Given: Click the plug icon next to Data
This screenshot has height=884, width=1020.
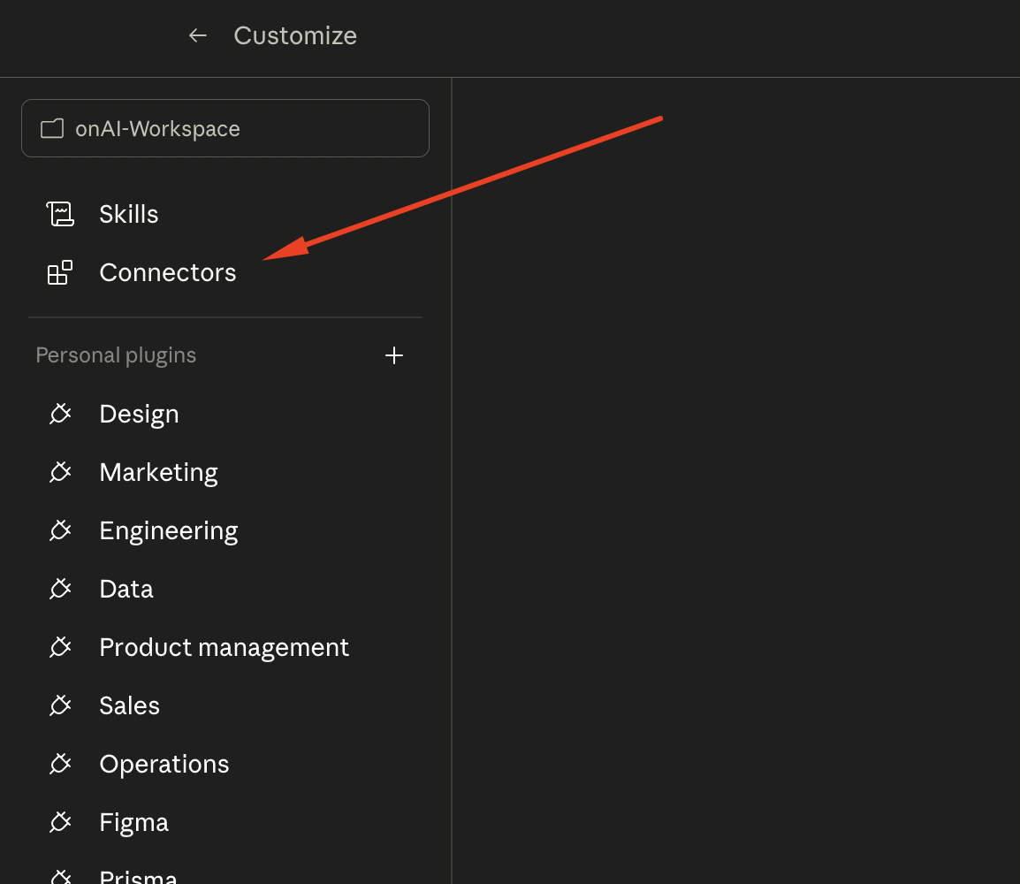Looking at the screenshot, I should pos(60,589).
